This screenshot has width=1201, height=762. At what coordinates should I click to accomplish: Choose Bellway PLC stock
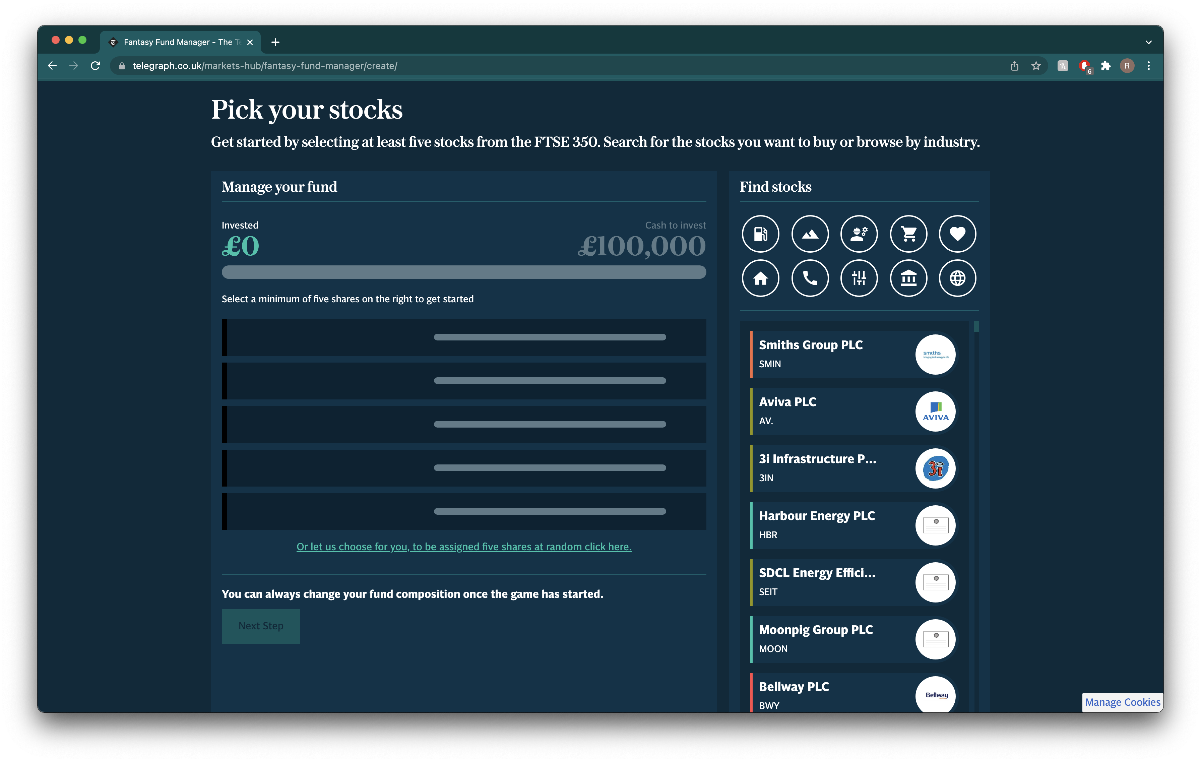[854, 693]
